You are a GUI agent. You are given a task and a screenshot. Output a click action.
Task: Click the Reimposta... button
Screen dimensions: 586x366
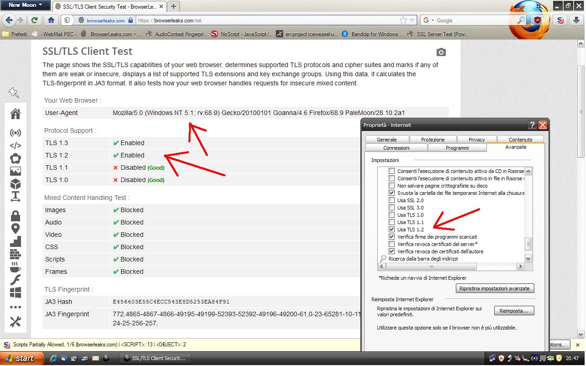coord(514,311)
